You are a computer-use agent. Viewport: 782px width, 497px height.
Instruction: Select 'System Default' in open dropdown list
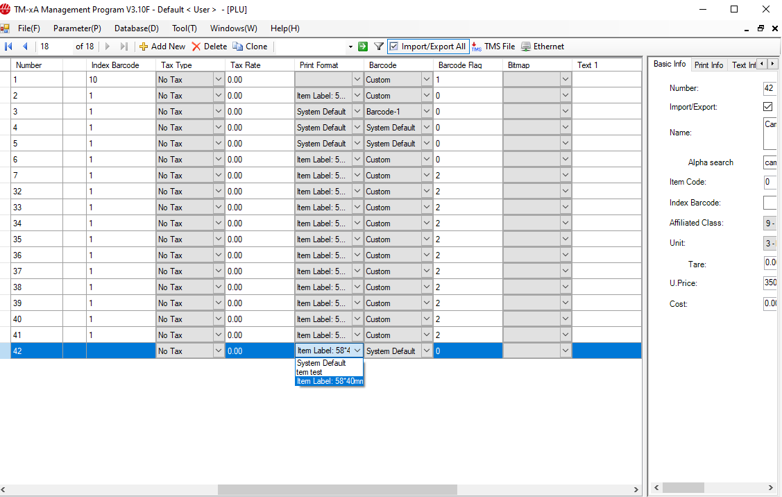[321, 363]
